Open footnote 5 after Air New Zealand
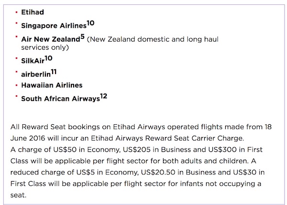This screenshot has height=205, width=287. 83,37
